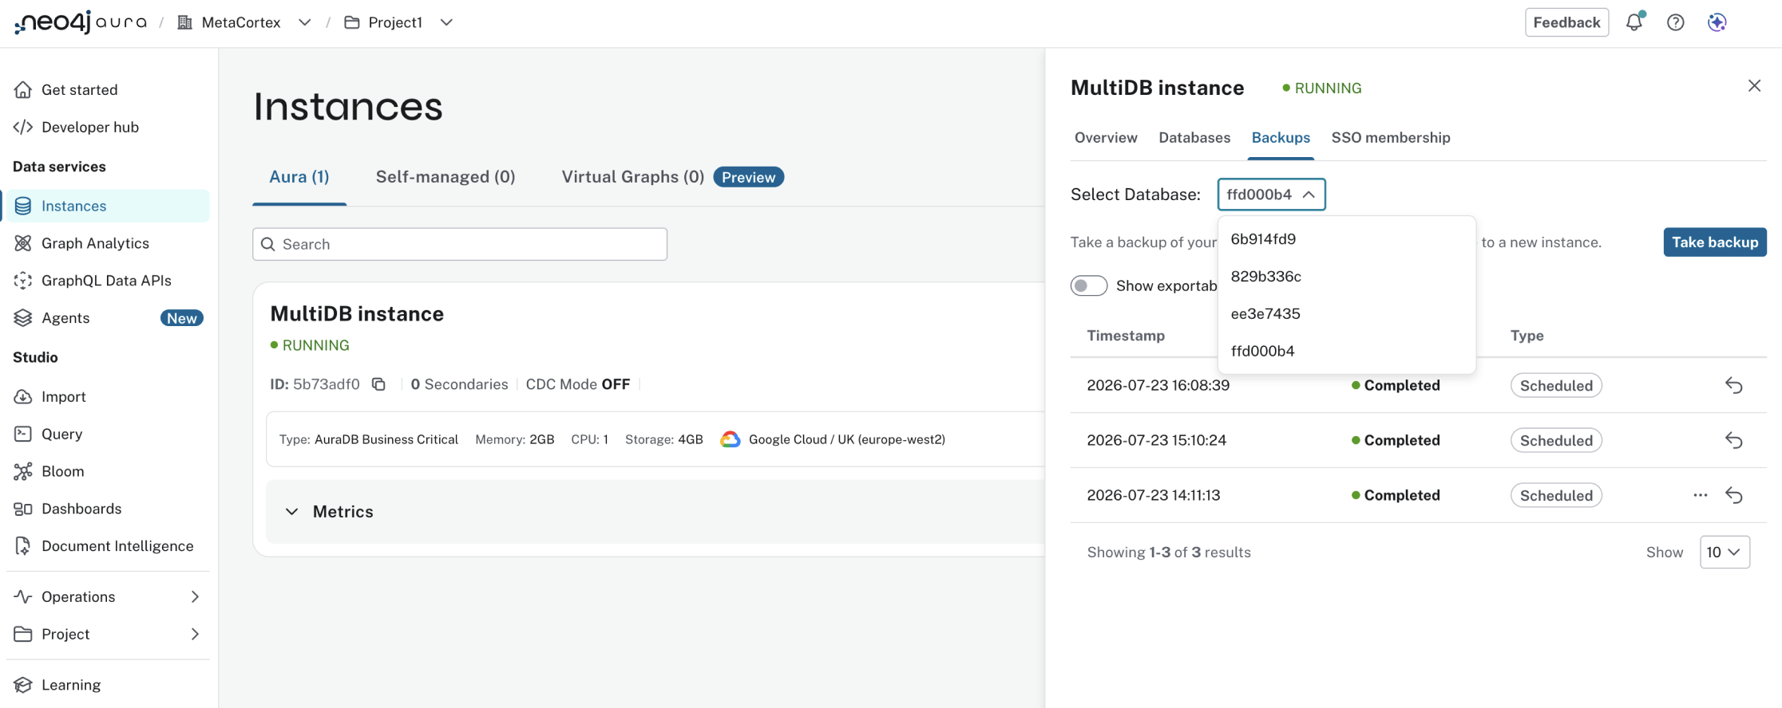Screen dimensions: 1782x708
Task: Toggle the Show exportable switch
Action: tap(1088, 285)
